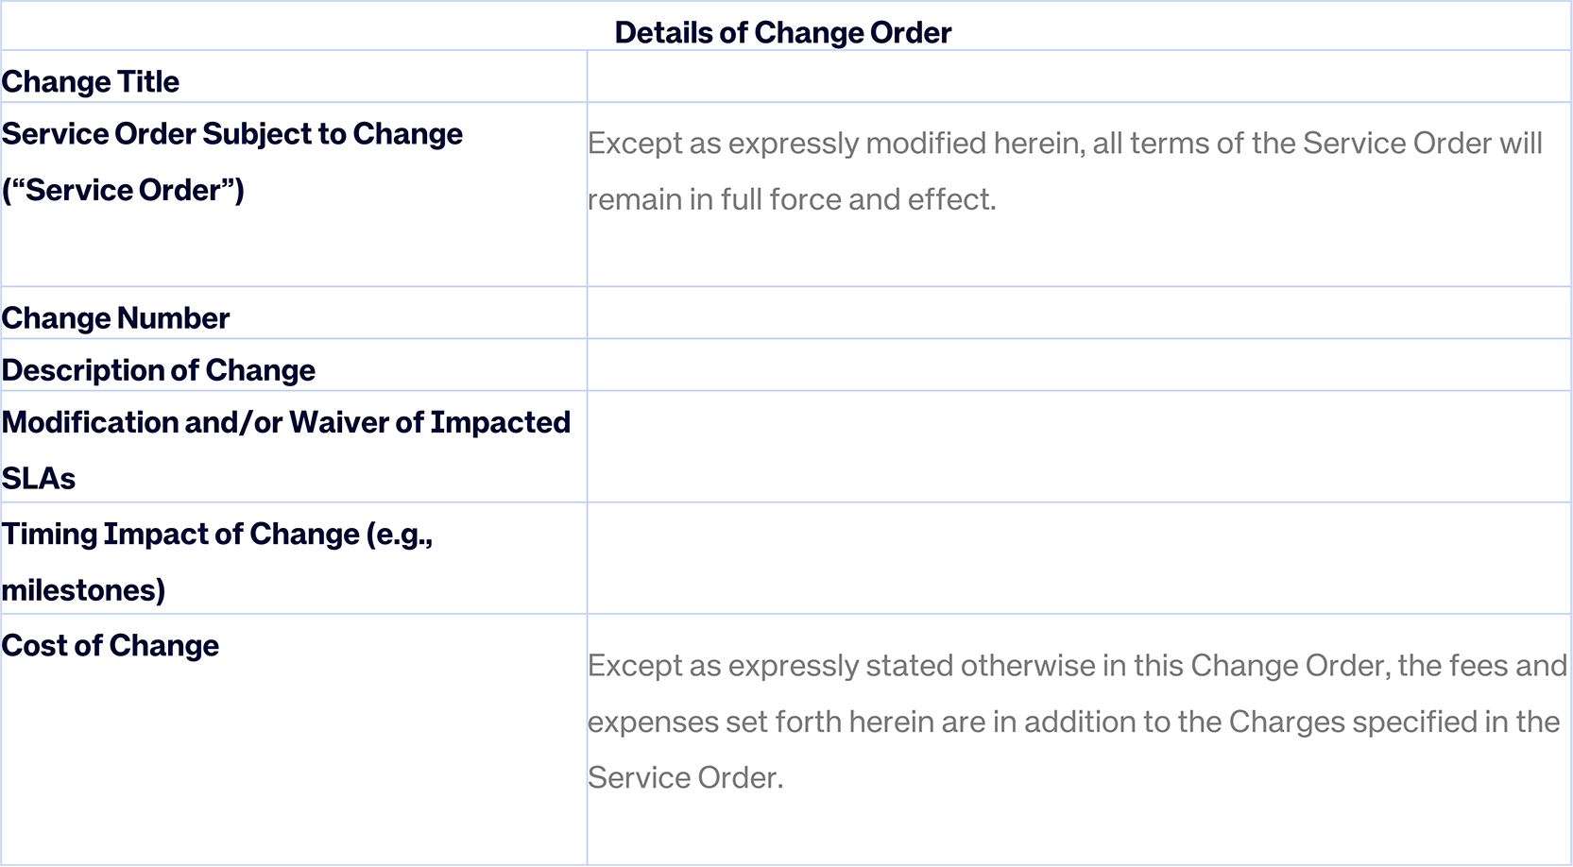
Task: Click the "Change Title" row label
Action: (91, 82)
